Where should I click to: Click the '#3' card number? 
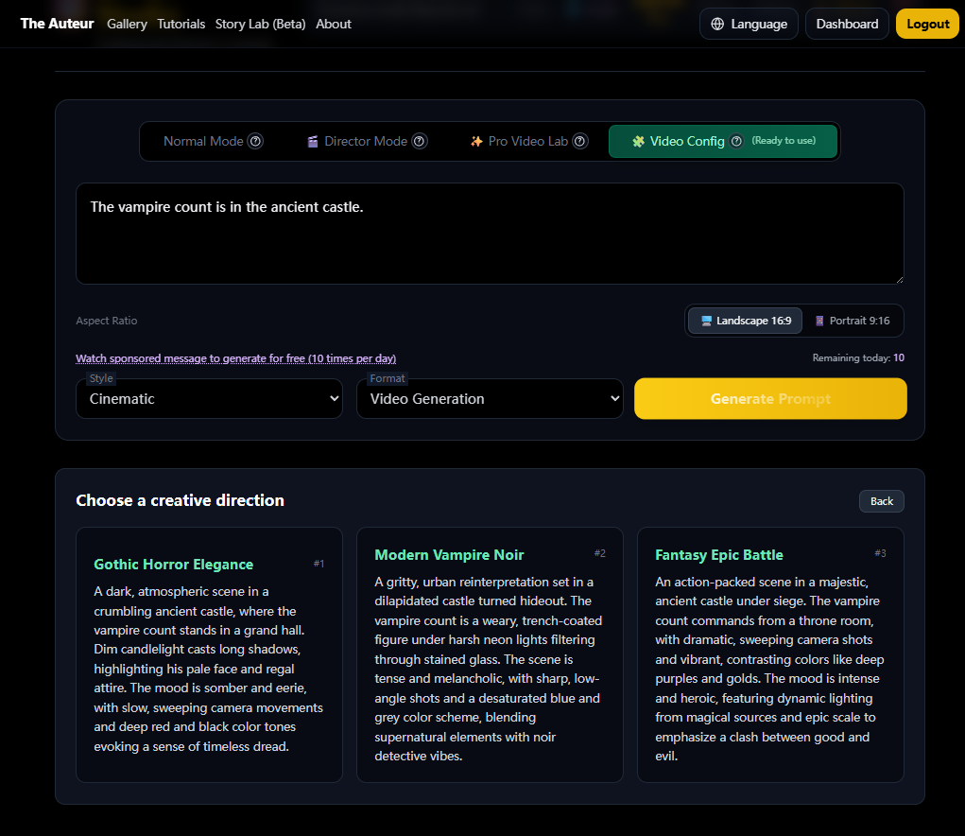point(880,553)
